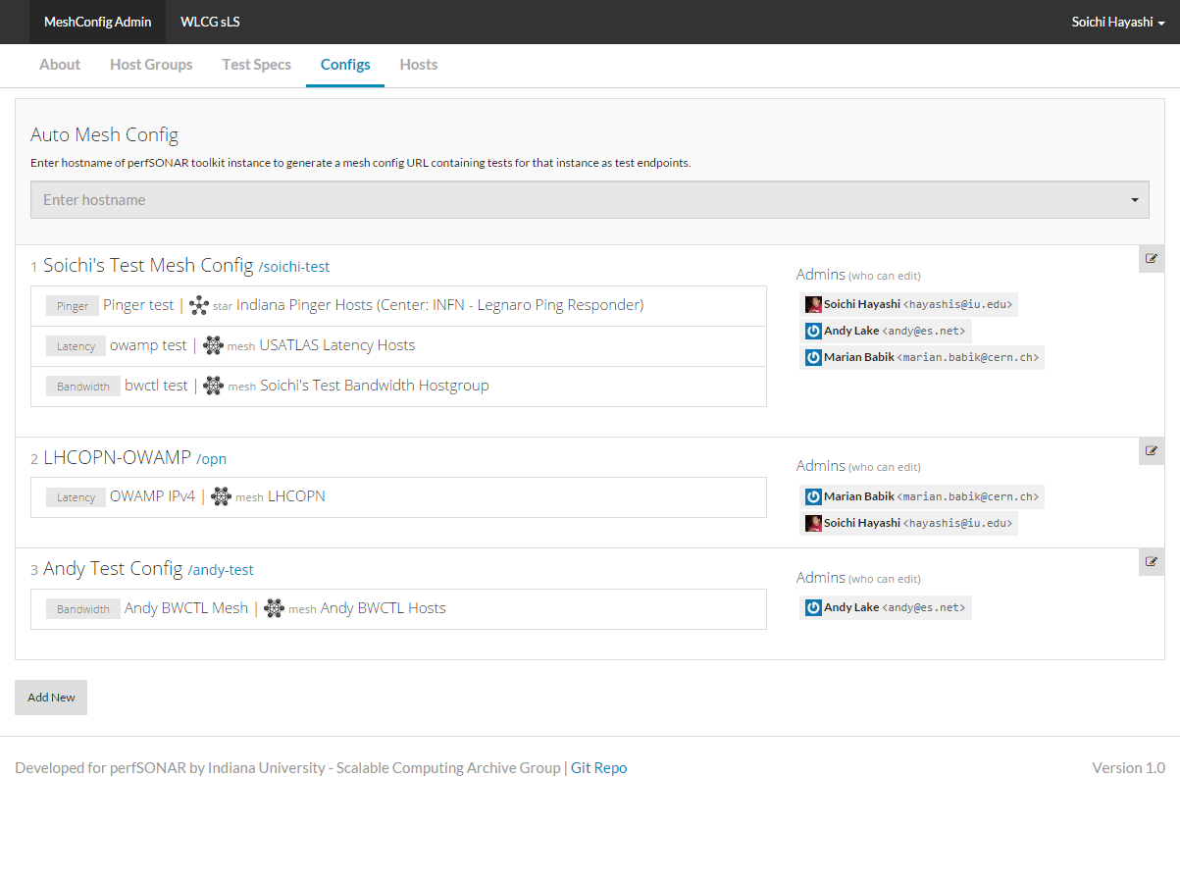Open the Soichi Hayashi user menu

point(1118,22)
